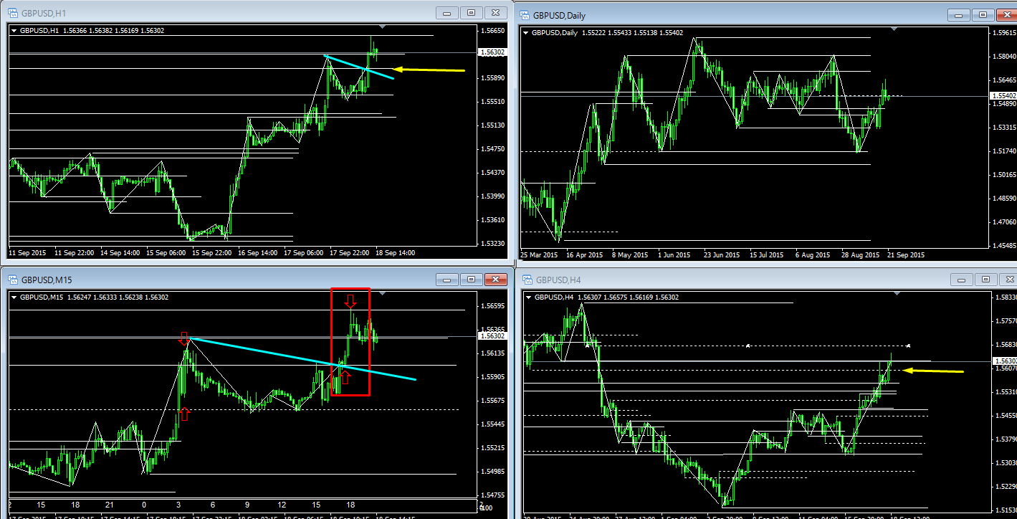The width and height of the screenshot is (1017, 519).
Task: Select the red down arrow inside the red rectangle
Action: pos(350,300)
